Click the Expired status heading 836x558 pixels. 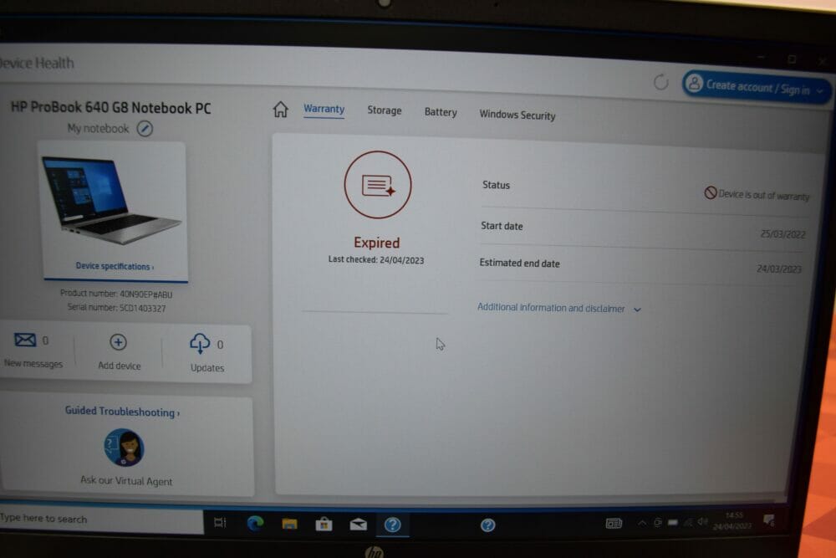[377, 243]
